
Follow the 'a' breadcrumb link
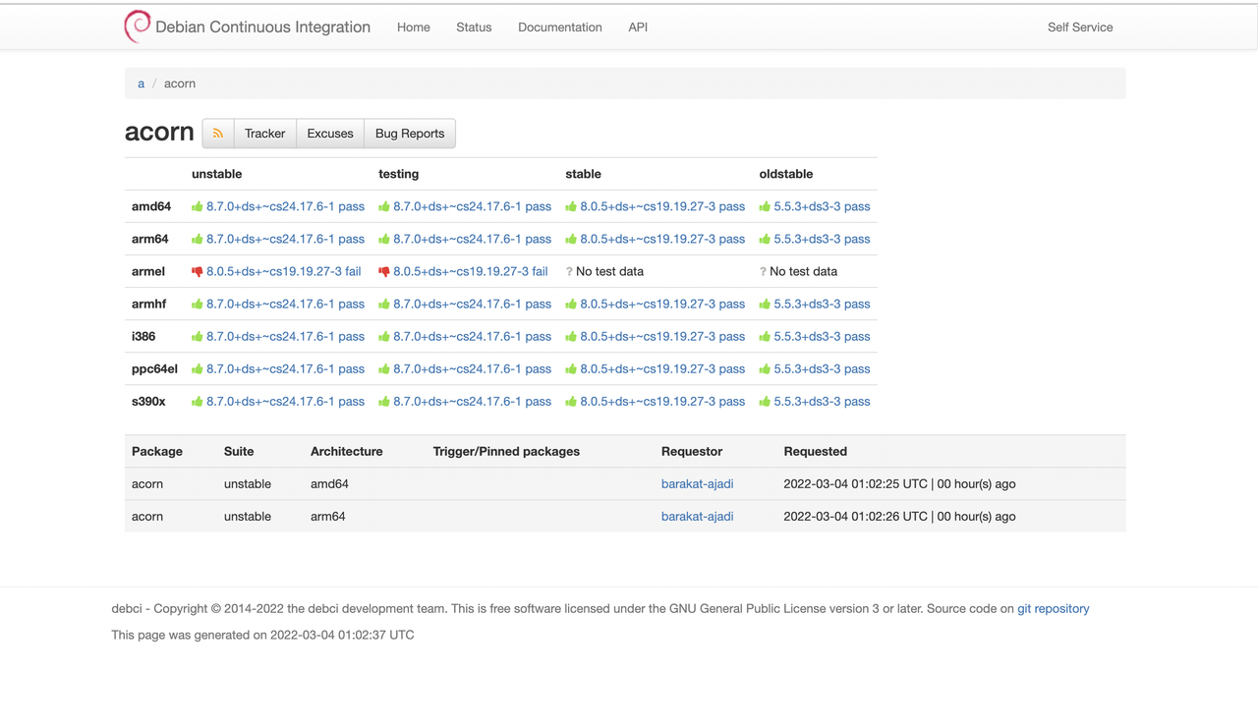[x=142, y=84]
